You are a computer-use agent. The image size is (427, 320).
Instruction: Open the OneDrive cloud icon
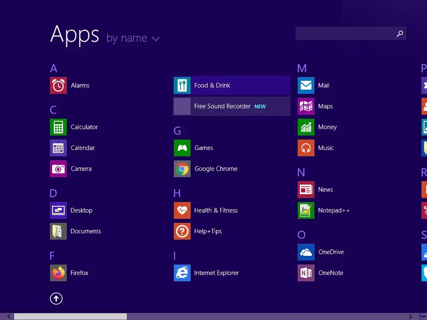click(x=306, y=252)
